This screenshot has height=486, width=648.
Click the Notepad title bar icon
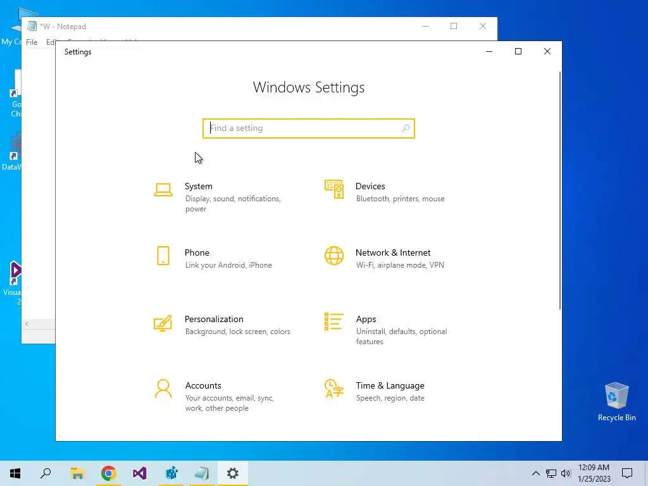point(32,26)
